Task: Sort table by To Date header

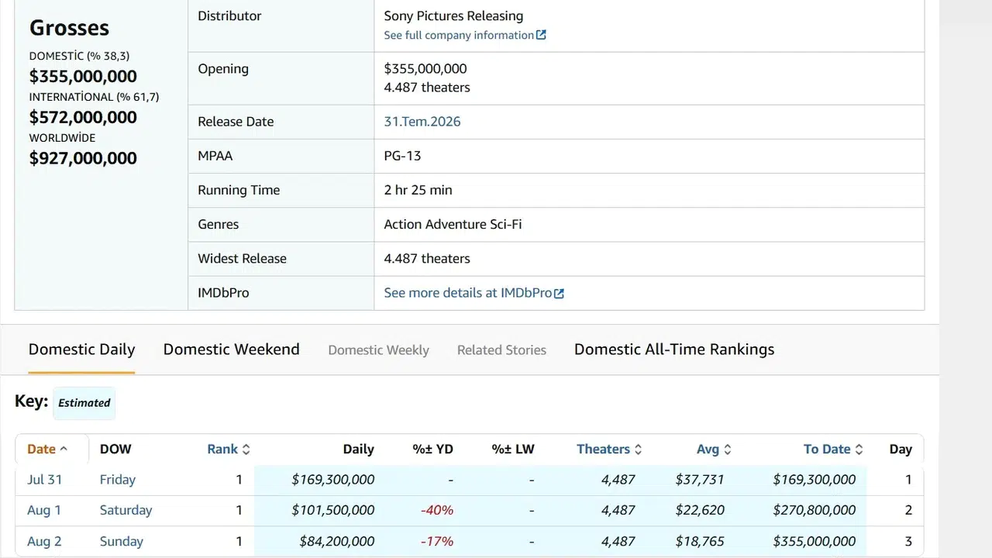Action: [x=827, y=449]
